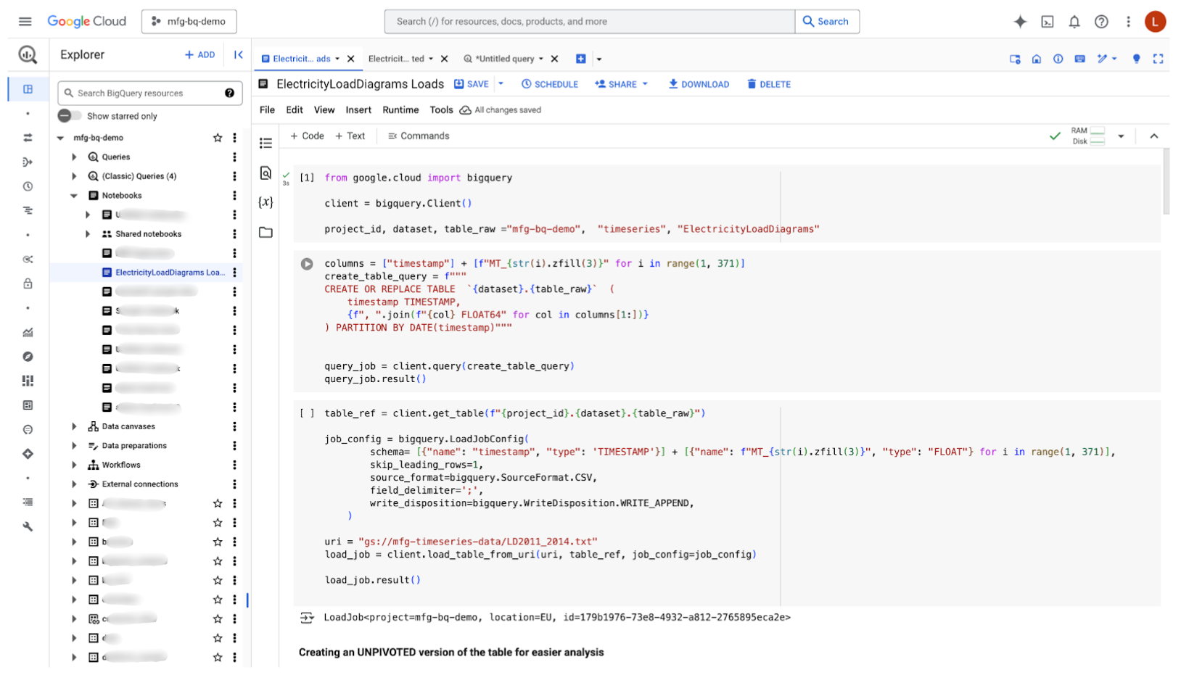
Task: Click the DELETE button
Action: [x=769, y=84]
